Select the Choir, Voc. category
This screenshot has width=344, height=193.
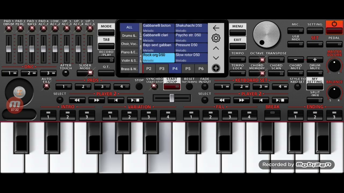pos(129,44)
